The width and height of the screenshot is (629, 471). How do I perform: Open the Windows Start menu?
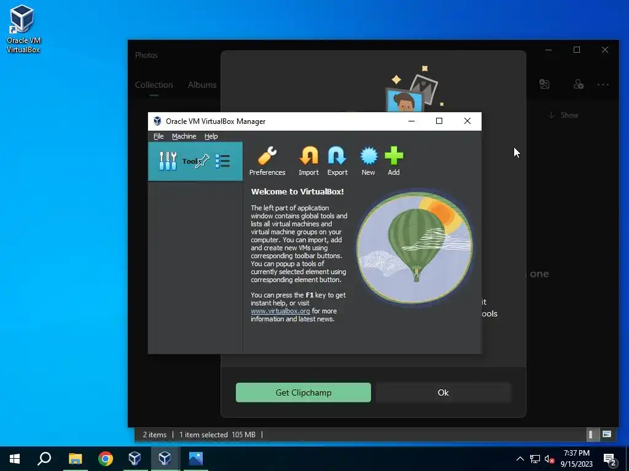15,459
